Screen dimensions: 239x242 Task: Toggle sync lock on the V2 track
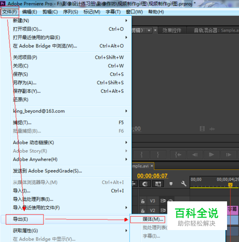(x=163, y=210)
